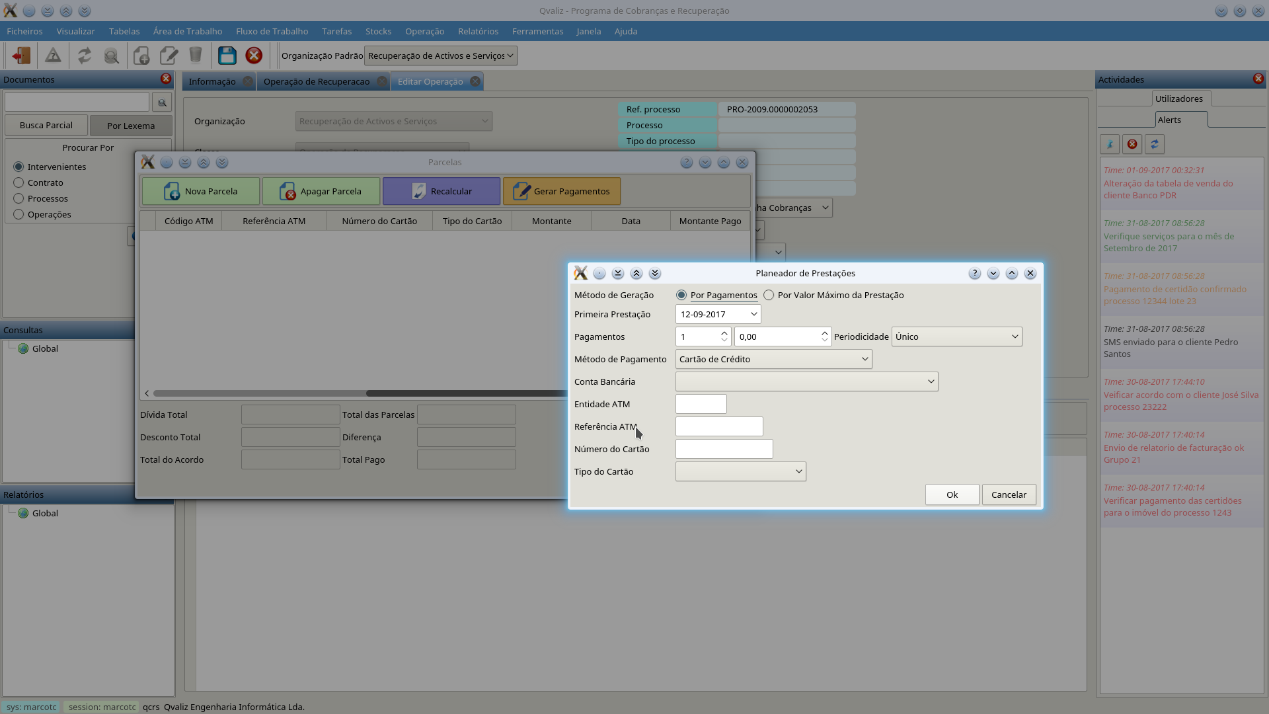Viewport: 1269px width, 714px height.
Task: Open the Tipo do Cartão dropdown
Action: point(740,472)
